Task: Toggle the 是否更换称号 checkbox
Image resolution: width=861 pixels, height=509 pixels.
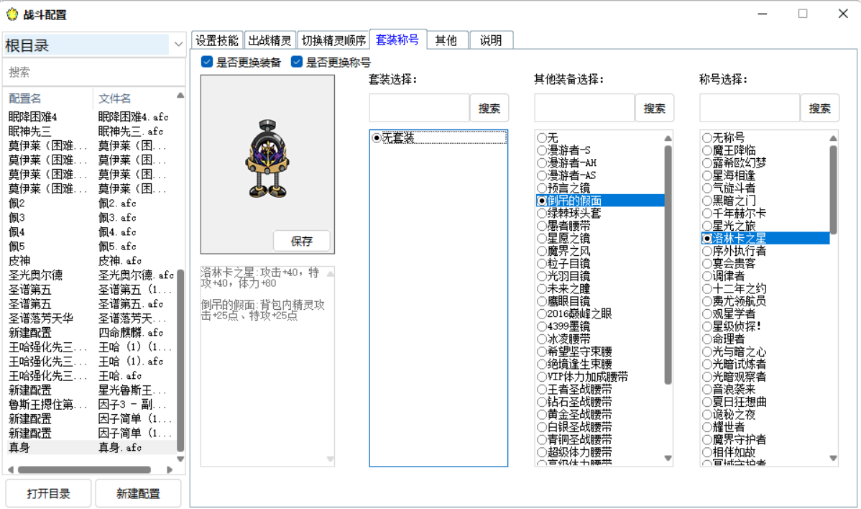Action: pos(297,62)
